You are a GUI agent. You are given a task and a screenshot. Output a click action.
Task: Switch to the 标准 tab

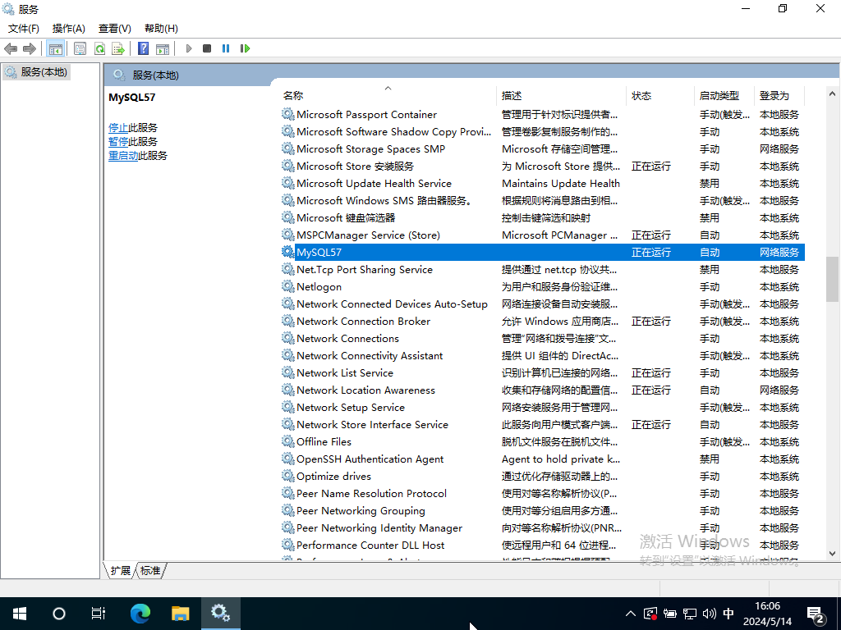tap(150, 571)
